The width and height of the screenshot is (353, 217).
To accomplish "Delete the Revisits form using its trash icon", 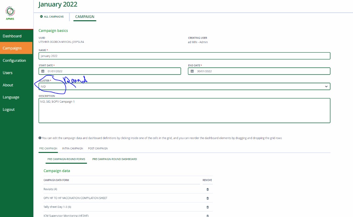I will tap(207, 189).
